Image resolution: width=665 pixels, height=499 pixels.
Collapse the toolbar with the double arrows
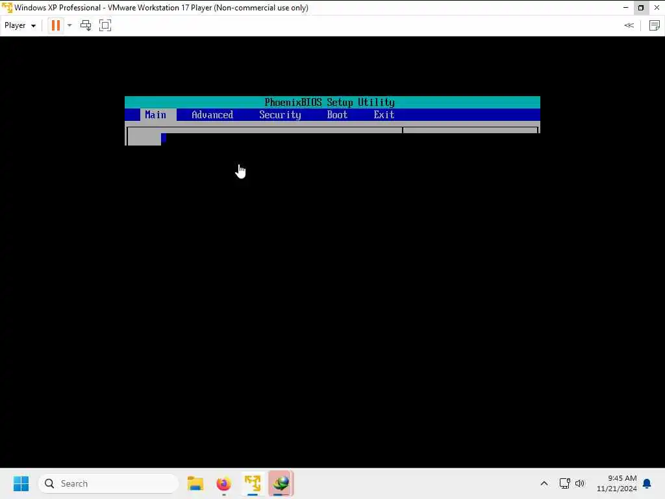coord(629,25)
